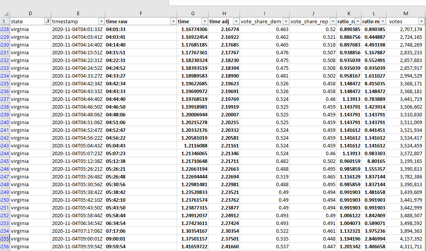Click the 'vote_share_dem' header cell

coord(264,21)
